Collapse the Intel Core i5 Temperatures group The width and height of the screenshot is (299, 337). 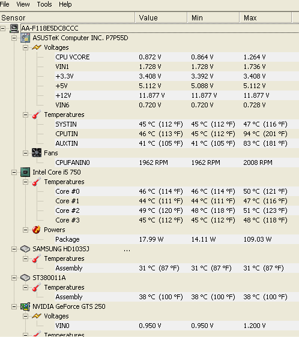(25, 182)
